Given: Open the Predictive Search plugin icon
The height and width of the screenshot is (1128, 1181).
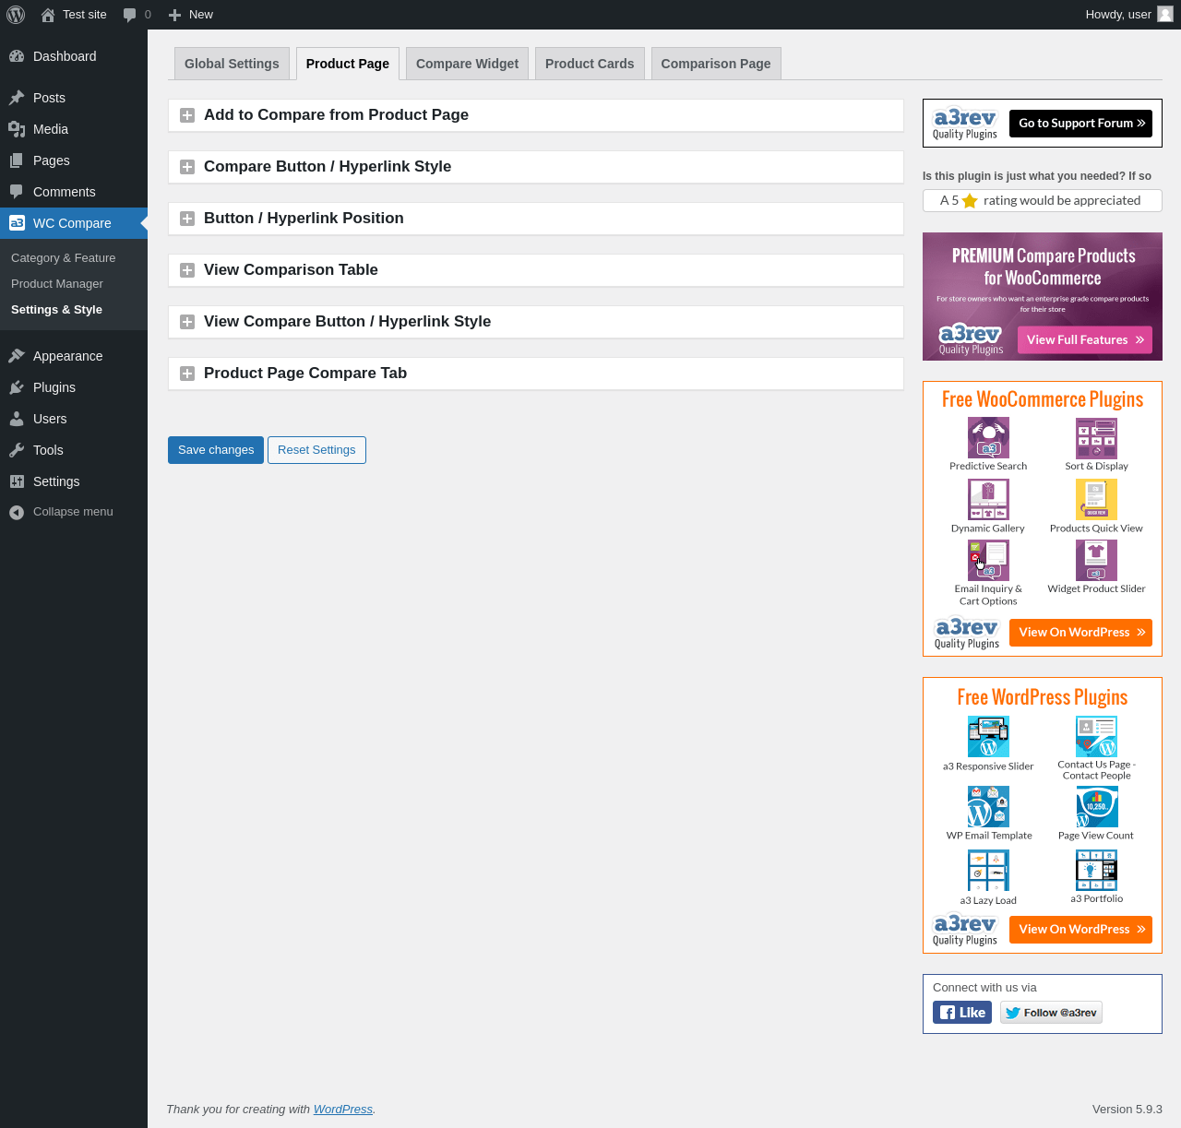Looking at the screenshot, I should coord(988,438).
